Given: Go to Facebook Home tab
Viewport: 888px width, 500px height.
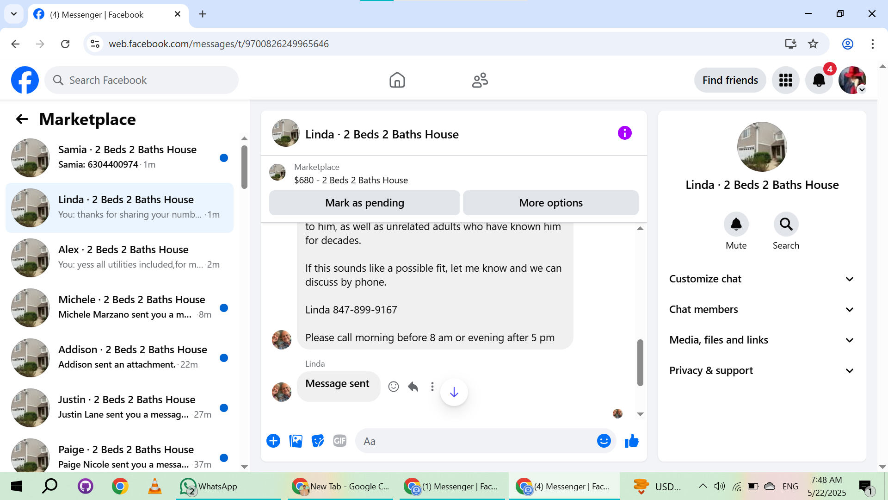Looking at the screenshot, I should [x=397, y=81].
